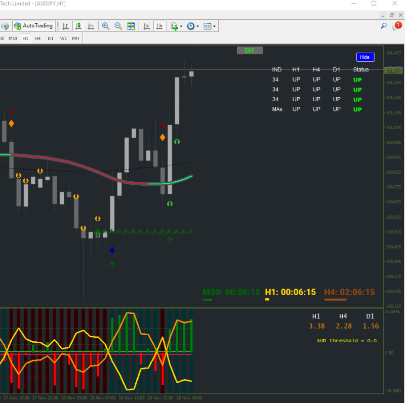Tile chart windows with grid icon

(x=131, y=26)
